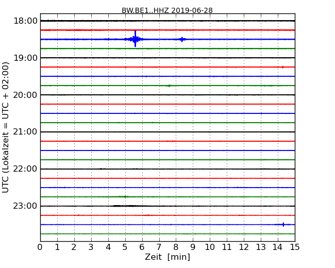
Task: Click the x-axis tick label 7
Action: (x=159, y=247)
